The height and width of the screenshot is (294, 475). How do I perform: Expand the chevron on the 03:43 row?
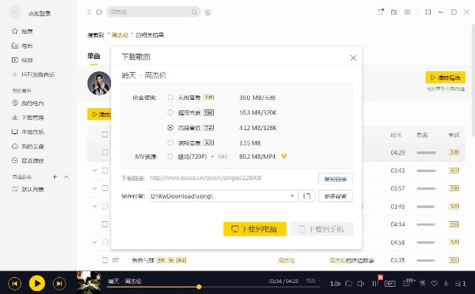95,171
